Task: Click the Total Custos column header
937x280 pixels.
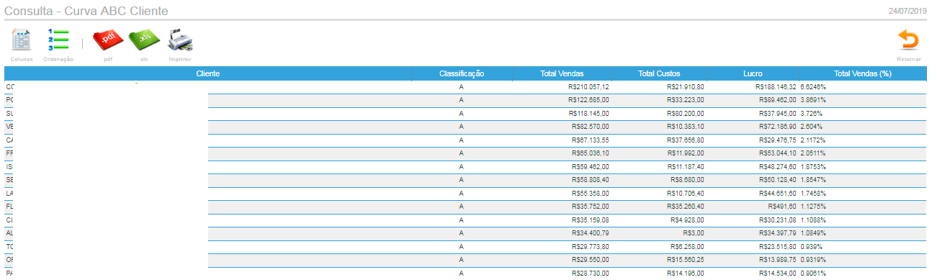Action: 659,73
